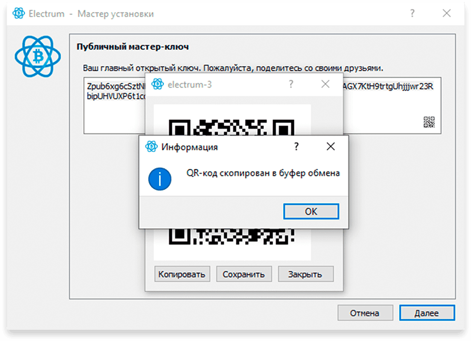Click Отмена in the install wizard
The height and width of the screenshot is (341, 471).
[365, 313]
